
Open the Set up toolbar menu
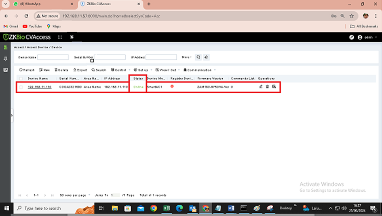coord(142,70)
